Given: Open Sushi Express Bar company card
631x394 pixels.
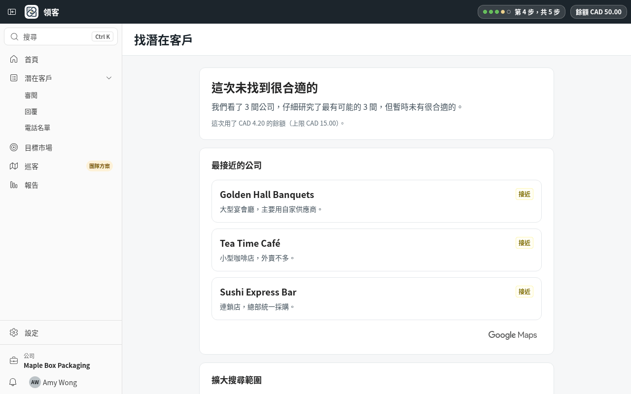Looking at the screenshot, I should click(x=377, y=298).
